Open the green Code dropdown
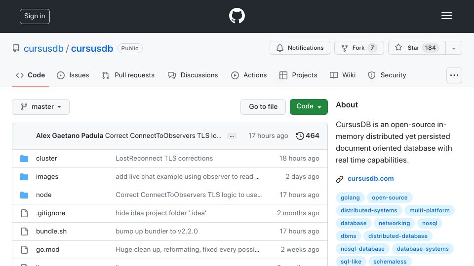The image size is (474, 266). [309, 107]
